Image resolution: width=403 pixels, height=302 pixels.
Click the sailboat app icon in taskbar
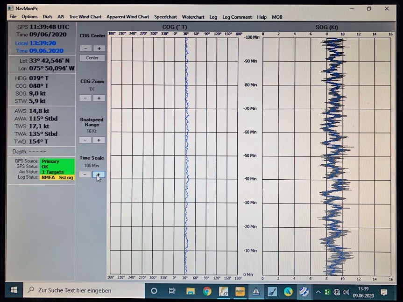[255, 292]
